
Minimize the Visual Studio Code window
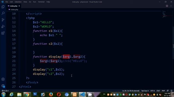click(160, 2)
